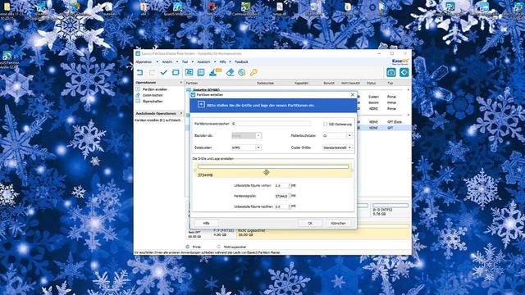Click the second blue disk wizard icon

201,72
